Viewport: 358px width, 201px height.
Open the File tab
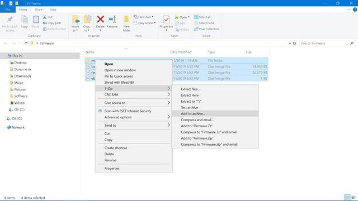click(x=8, y=9)
